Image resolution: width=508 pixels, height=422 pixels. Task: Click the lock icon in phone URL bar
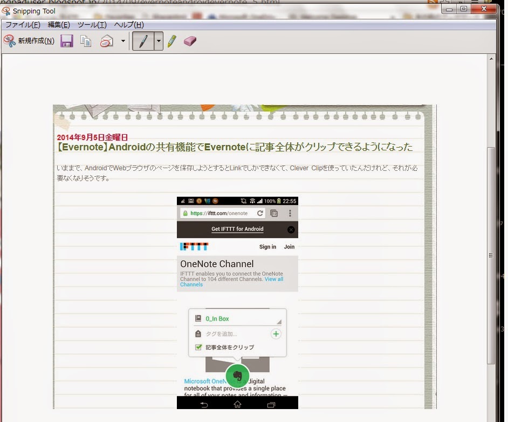pos(186,213)
